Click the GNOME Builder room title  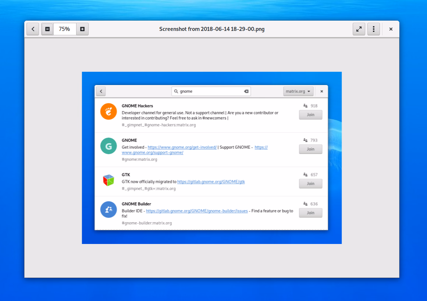[x=136, y=204]
